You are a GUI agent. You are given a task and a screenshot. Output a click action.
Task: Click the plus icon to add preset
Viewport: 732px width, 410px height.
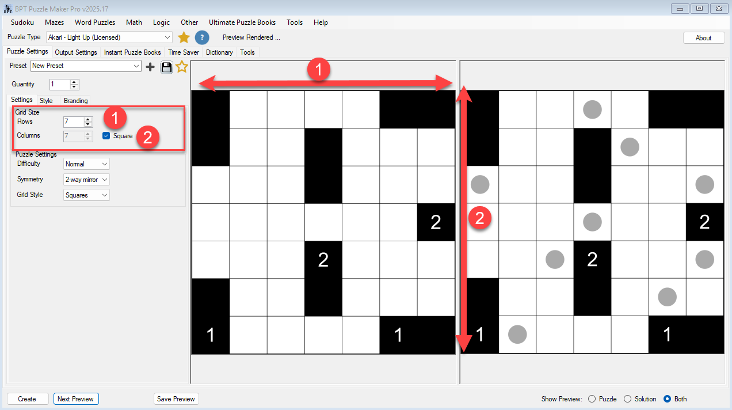click(150, 67)
